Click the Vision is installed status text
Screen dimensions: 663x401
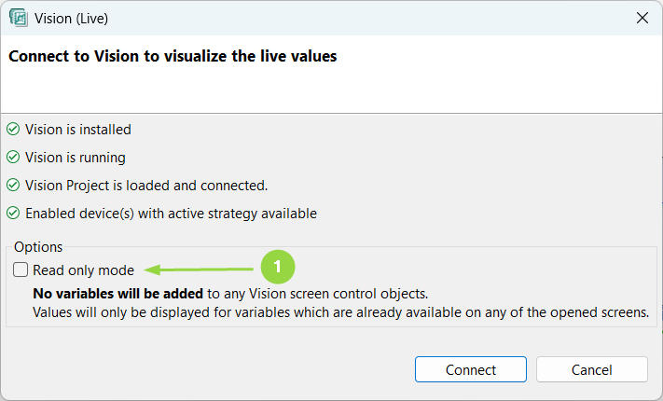pyautogui.click(x=78, y=130)
